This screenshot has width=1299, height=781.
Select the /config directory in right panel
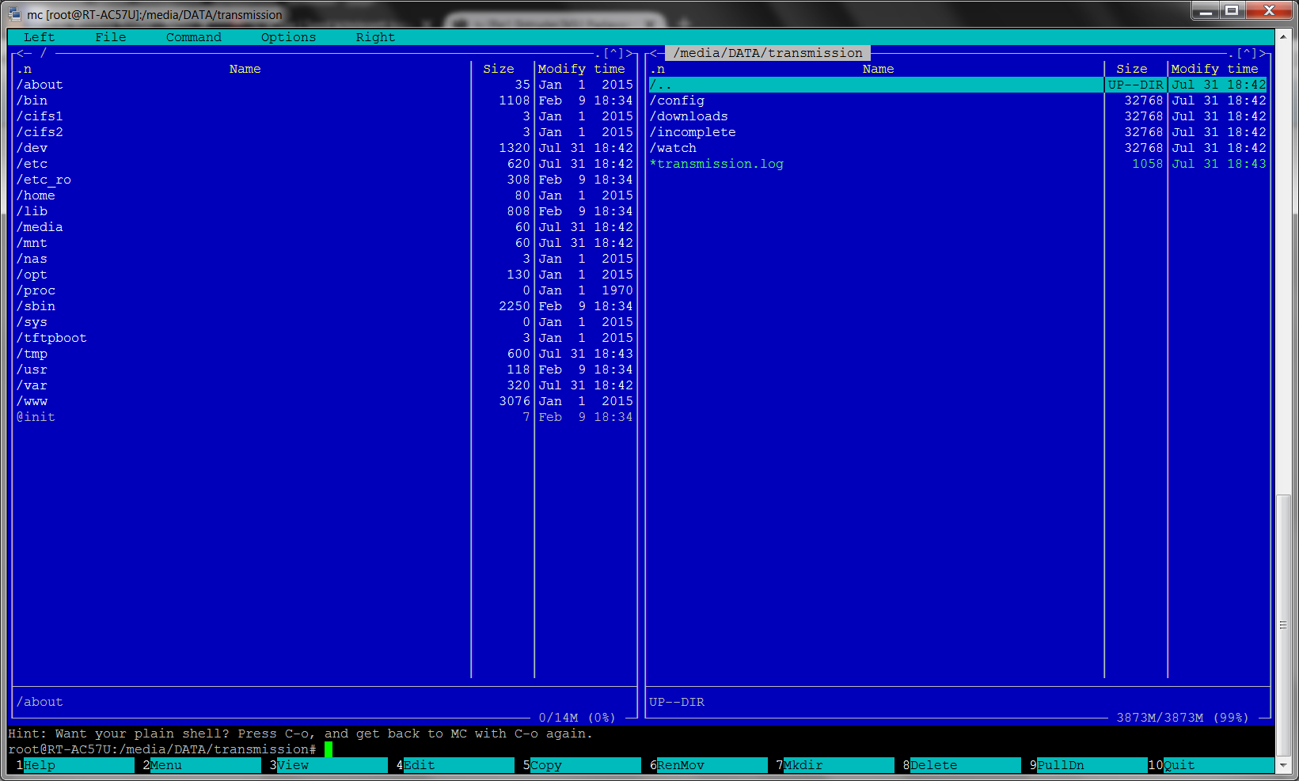958,100
